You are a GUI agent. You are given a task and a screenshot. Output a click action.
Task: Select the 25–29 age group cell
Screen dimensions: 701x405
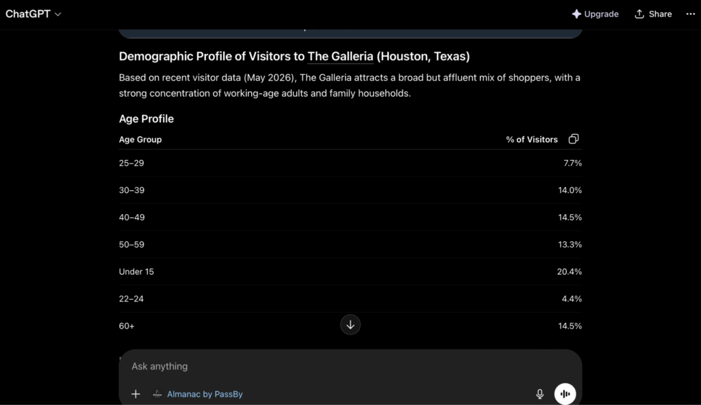[x=131, y=163]
